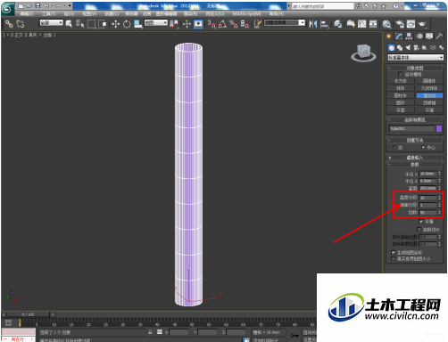Screen dimensions: 448x342
Task: Select the Geometry category sphere icon
Action: pyautogui.click(x=391, y=47)
